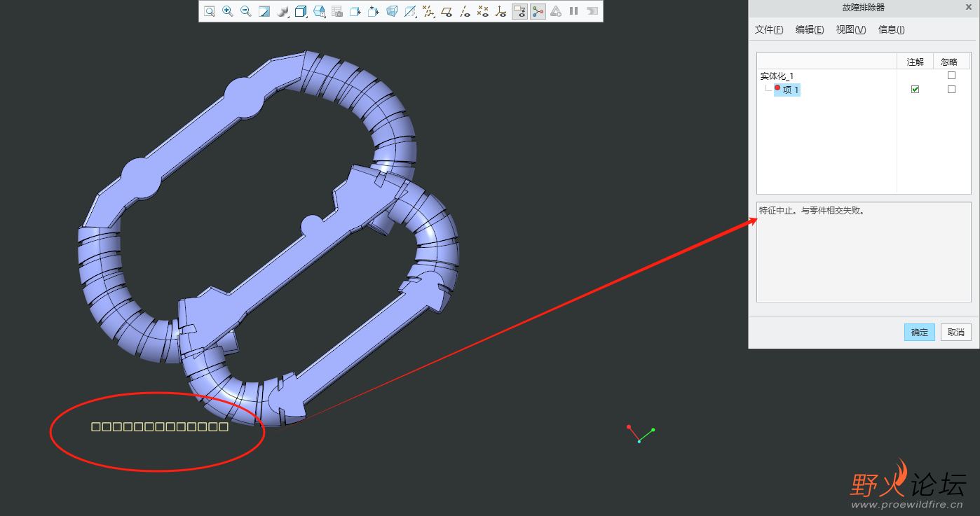This screenshot has width=980, height=516.
Task: Toggle datum axis display icon
Action: tap(465, 11)
